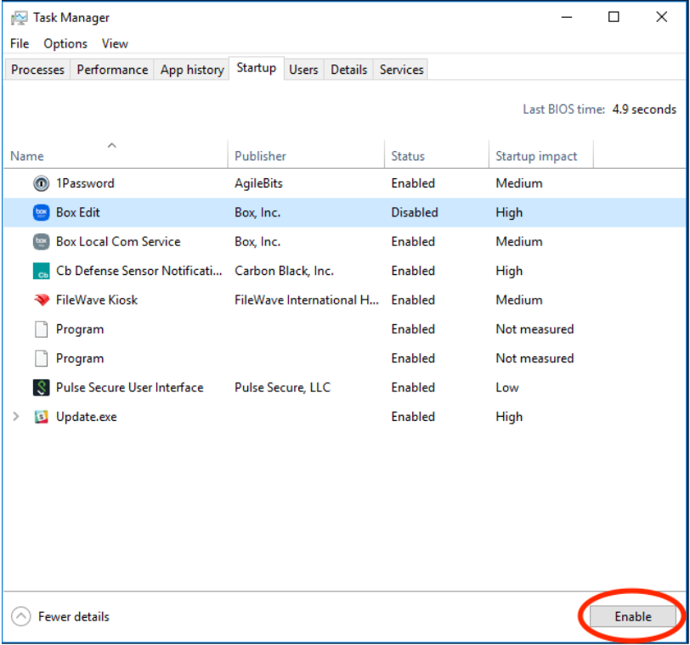The width and height of the screenshot is (690, 645).
Task: Switch to the Services tab
Action: (401, 70)
